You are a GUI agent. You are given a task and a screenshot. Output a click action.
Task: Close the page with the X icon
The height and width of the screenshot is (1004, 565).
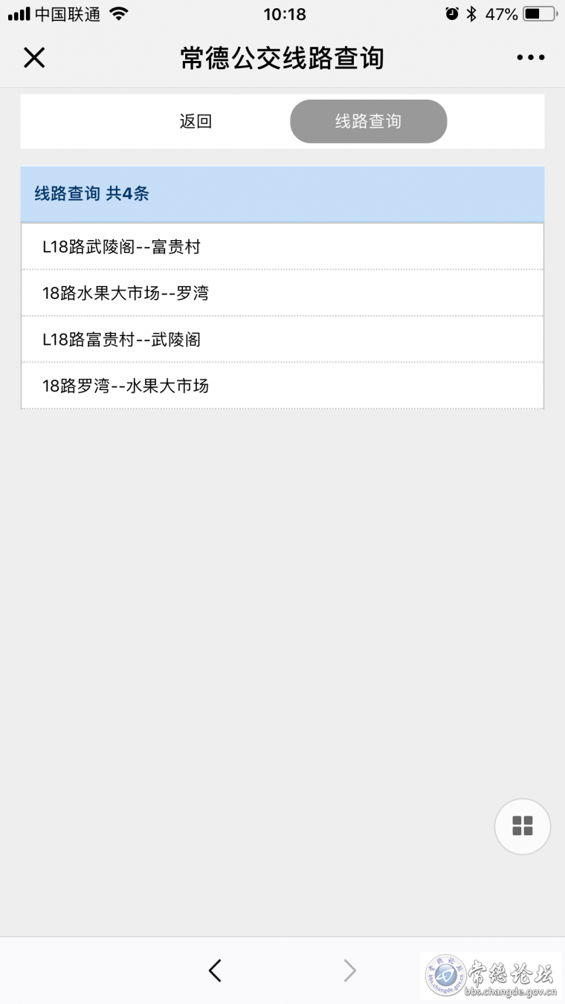pyautogui.click(x=34, y=57)
